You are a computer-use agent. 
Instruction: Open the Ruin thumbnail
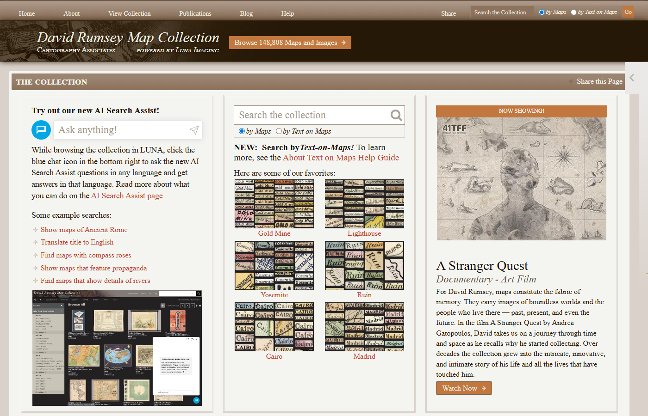[364, 265]
